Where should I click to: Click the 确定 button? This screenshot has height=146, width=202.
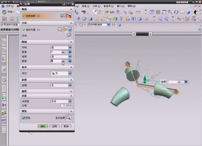(x=43, y=126)
